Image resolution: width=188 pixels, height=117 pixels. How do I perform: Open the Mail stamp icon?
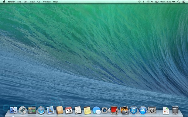tap(50, 110)
